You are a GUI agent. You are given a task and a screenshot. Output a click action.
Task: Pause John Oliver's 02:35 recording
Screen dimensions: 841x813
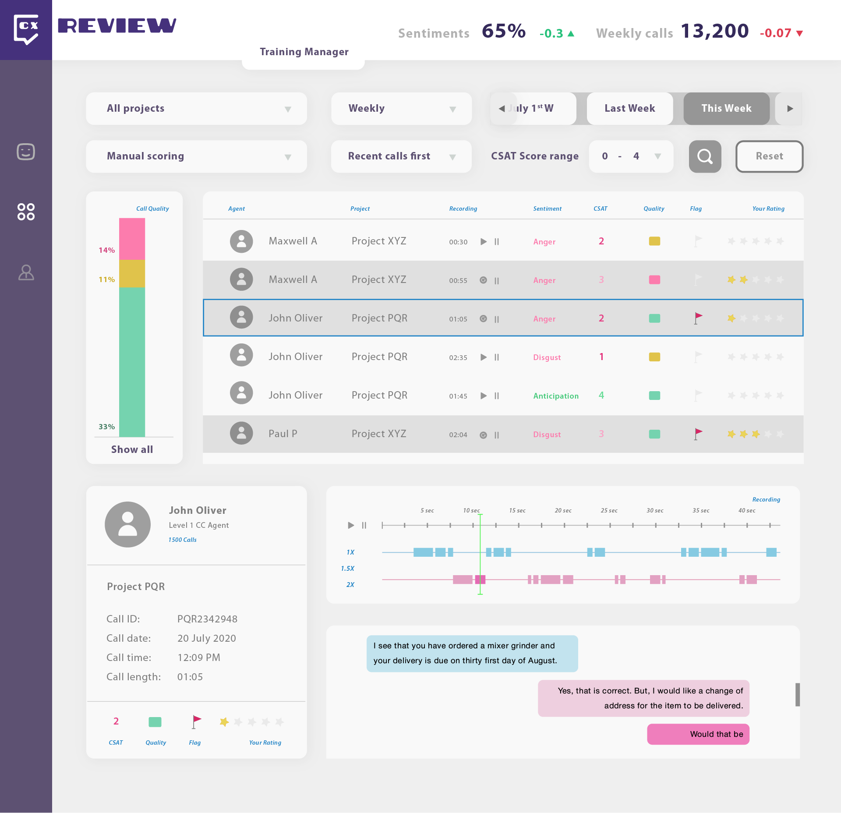pyautogui.click(x=497, y=357)
